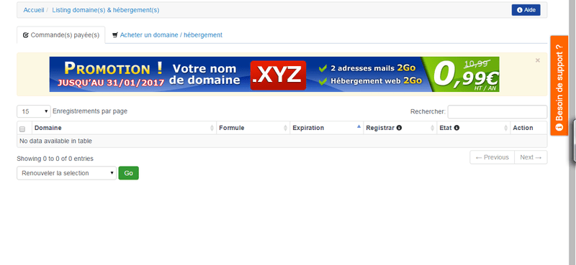Open the Besoin de support side tab

(x=559, y=85)
